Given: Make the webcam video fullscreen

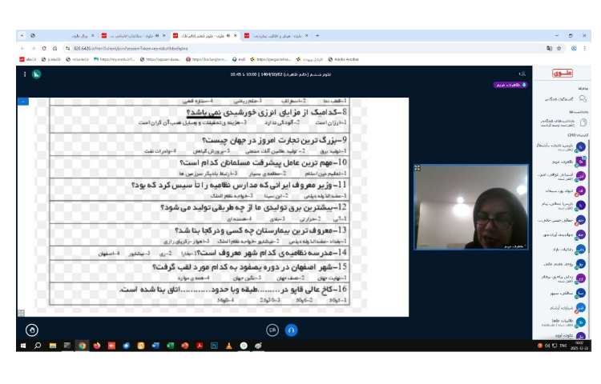Looking at the screenshot, I should pos(417,169).
